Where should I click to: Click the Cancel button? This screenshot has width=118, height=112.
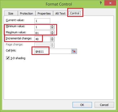(x=104, y=105)
